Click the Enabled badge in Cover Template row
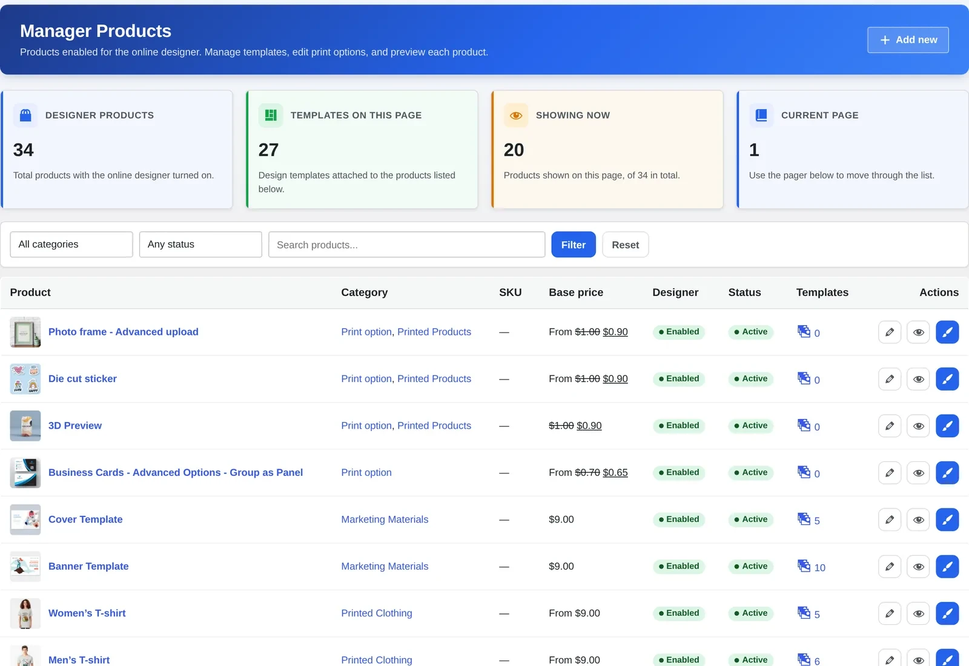This screenshot has width=969, height=666. (679, 519)
